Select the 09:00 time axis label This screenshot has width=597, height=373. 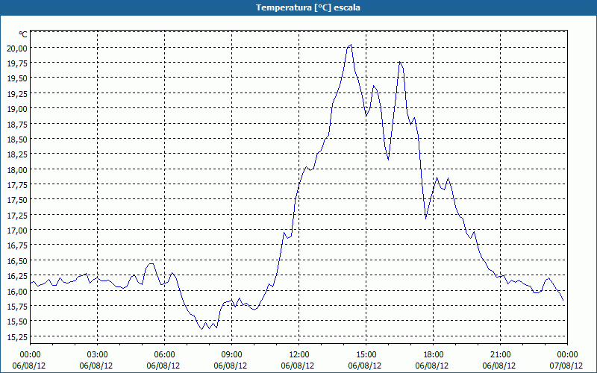click(x=231, y=355)
